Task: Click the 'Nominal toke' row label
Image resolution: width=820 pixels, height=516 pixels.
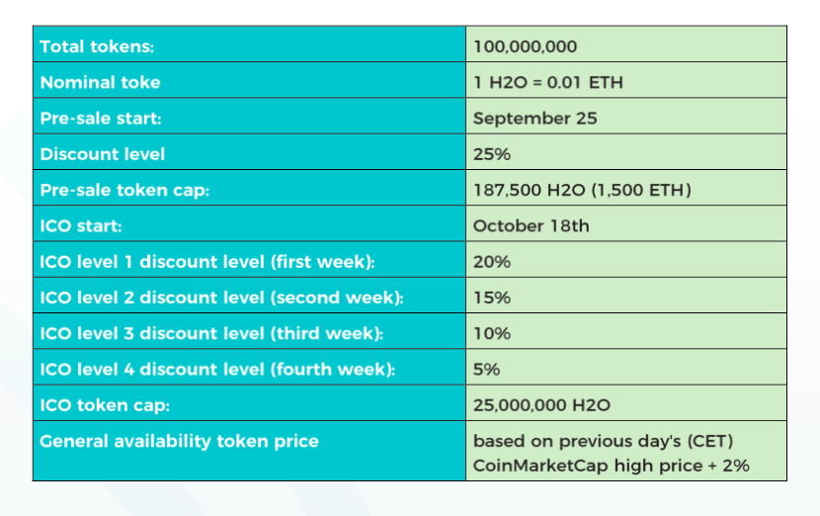Action: coord(100,82)
